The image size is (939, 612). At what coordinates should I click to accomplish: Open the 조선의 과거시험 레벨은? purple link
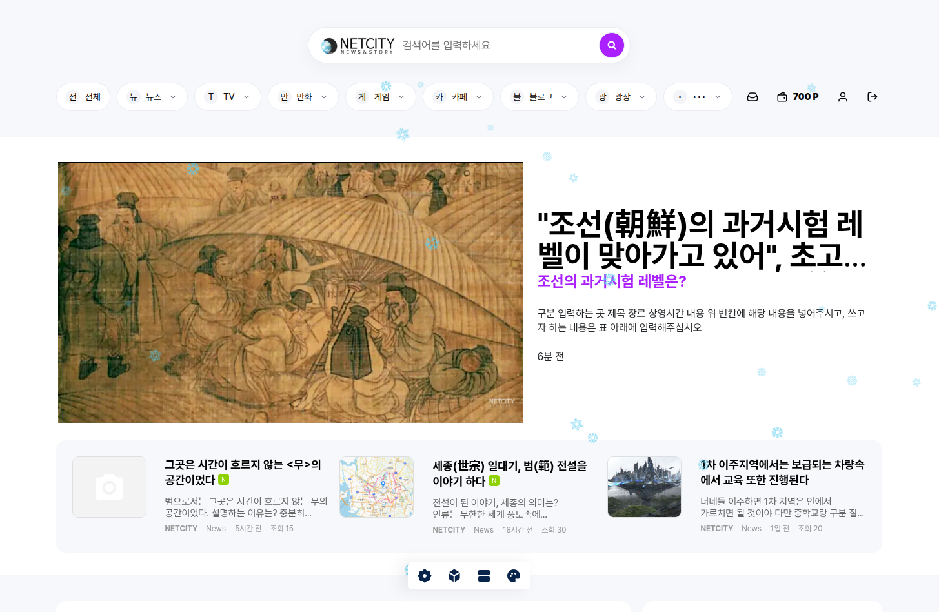(x=611, y=281)
